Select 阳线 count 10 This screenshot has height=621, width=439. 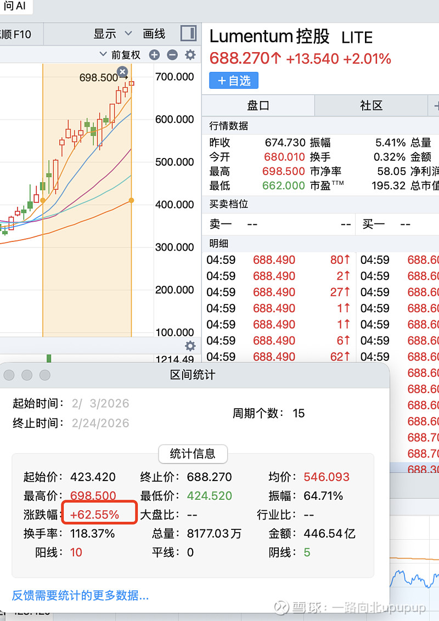tap(76, 552)
